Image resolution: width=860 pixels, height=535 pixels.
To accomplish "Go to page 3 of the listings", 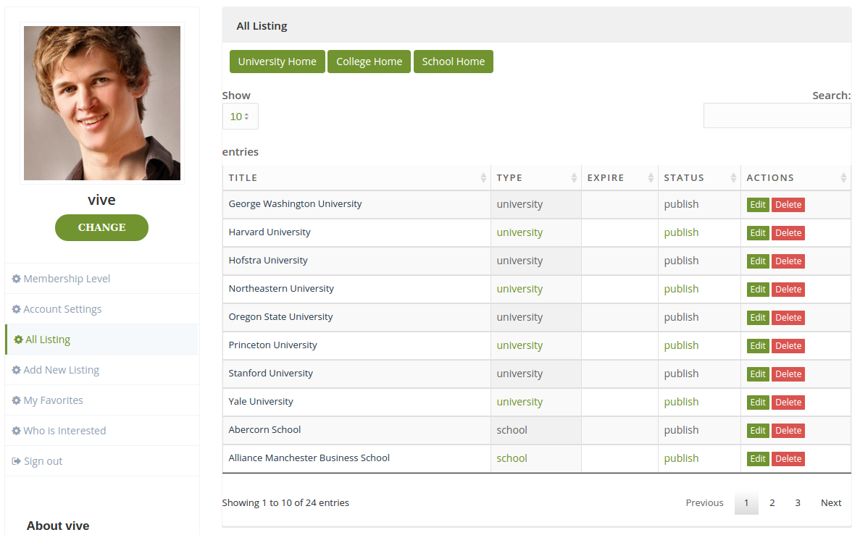I will 797,502.
